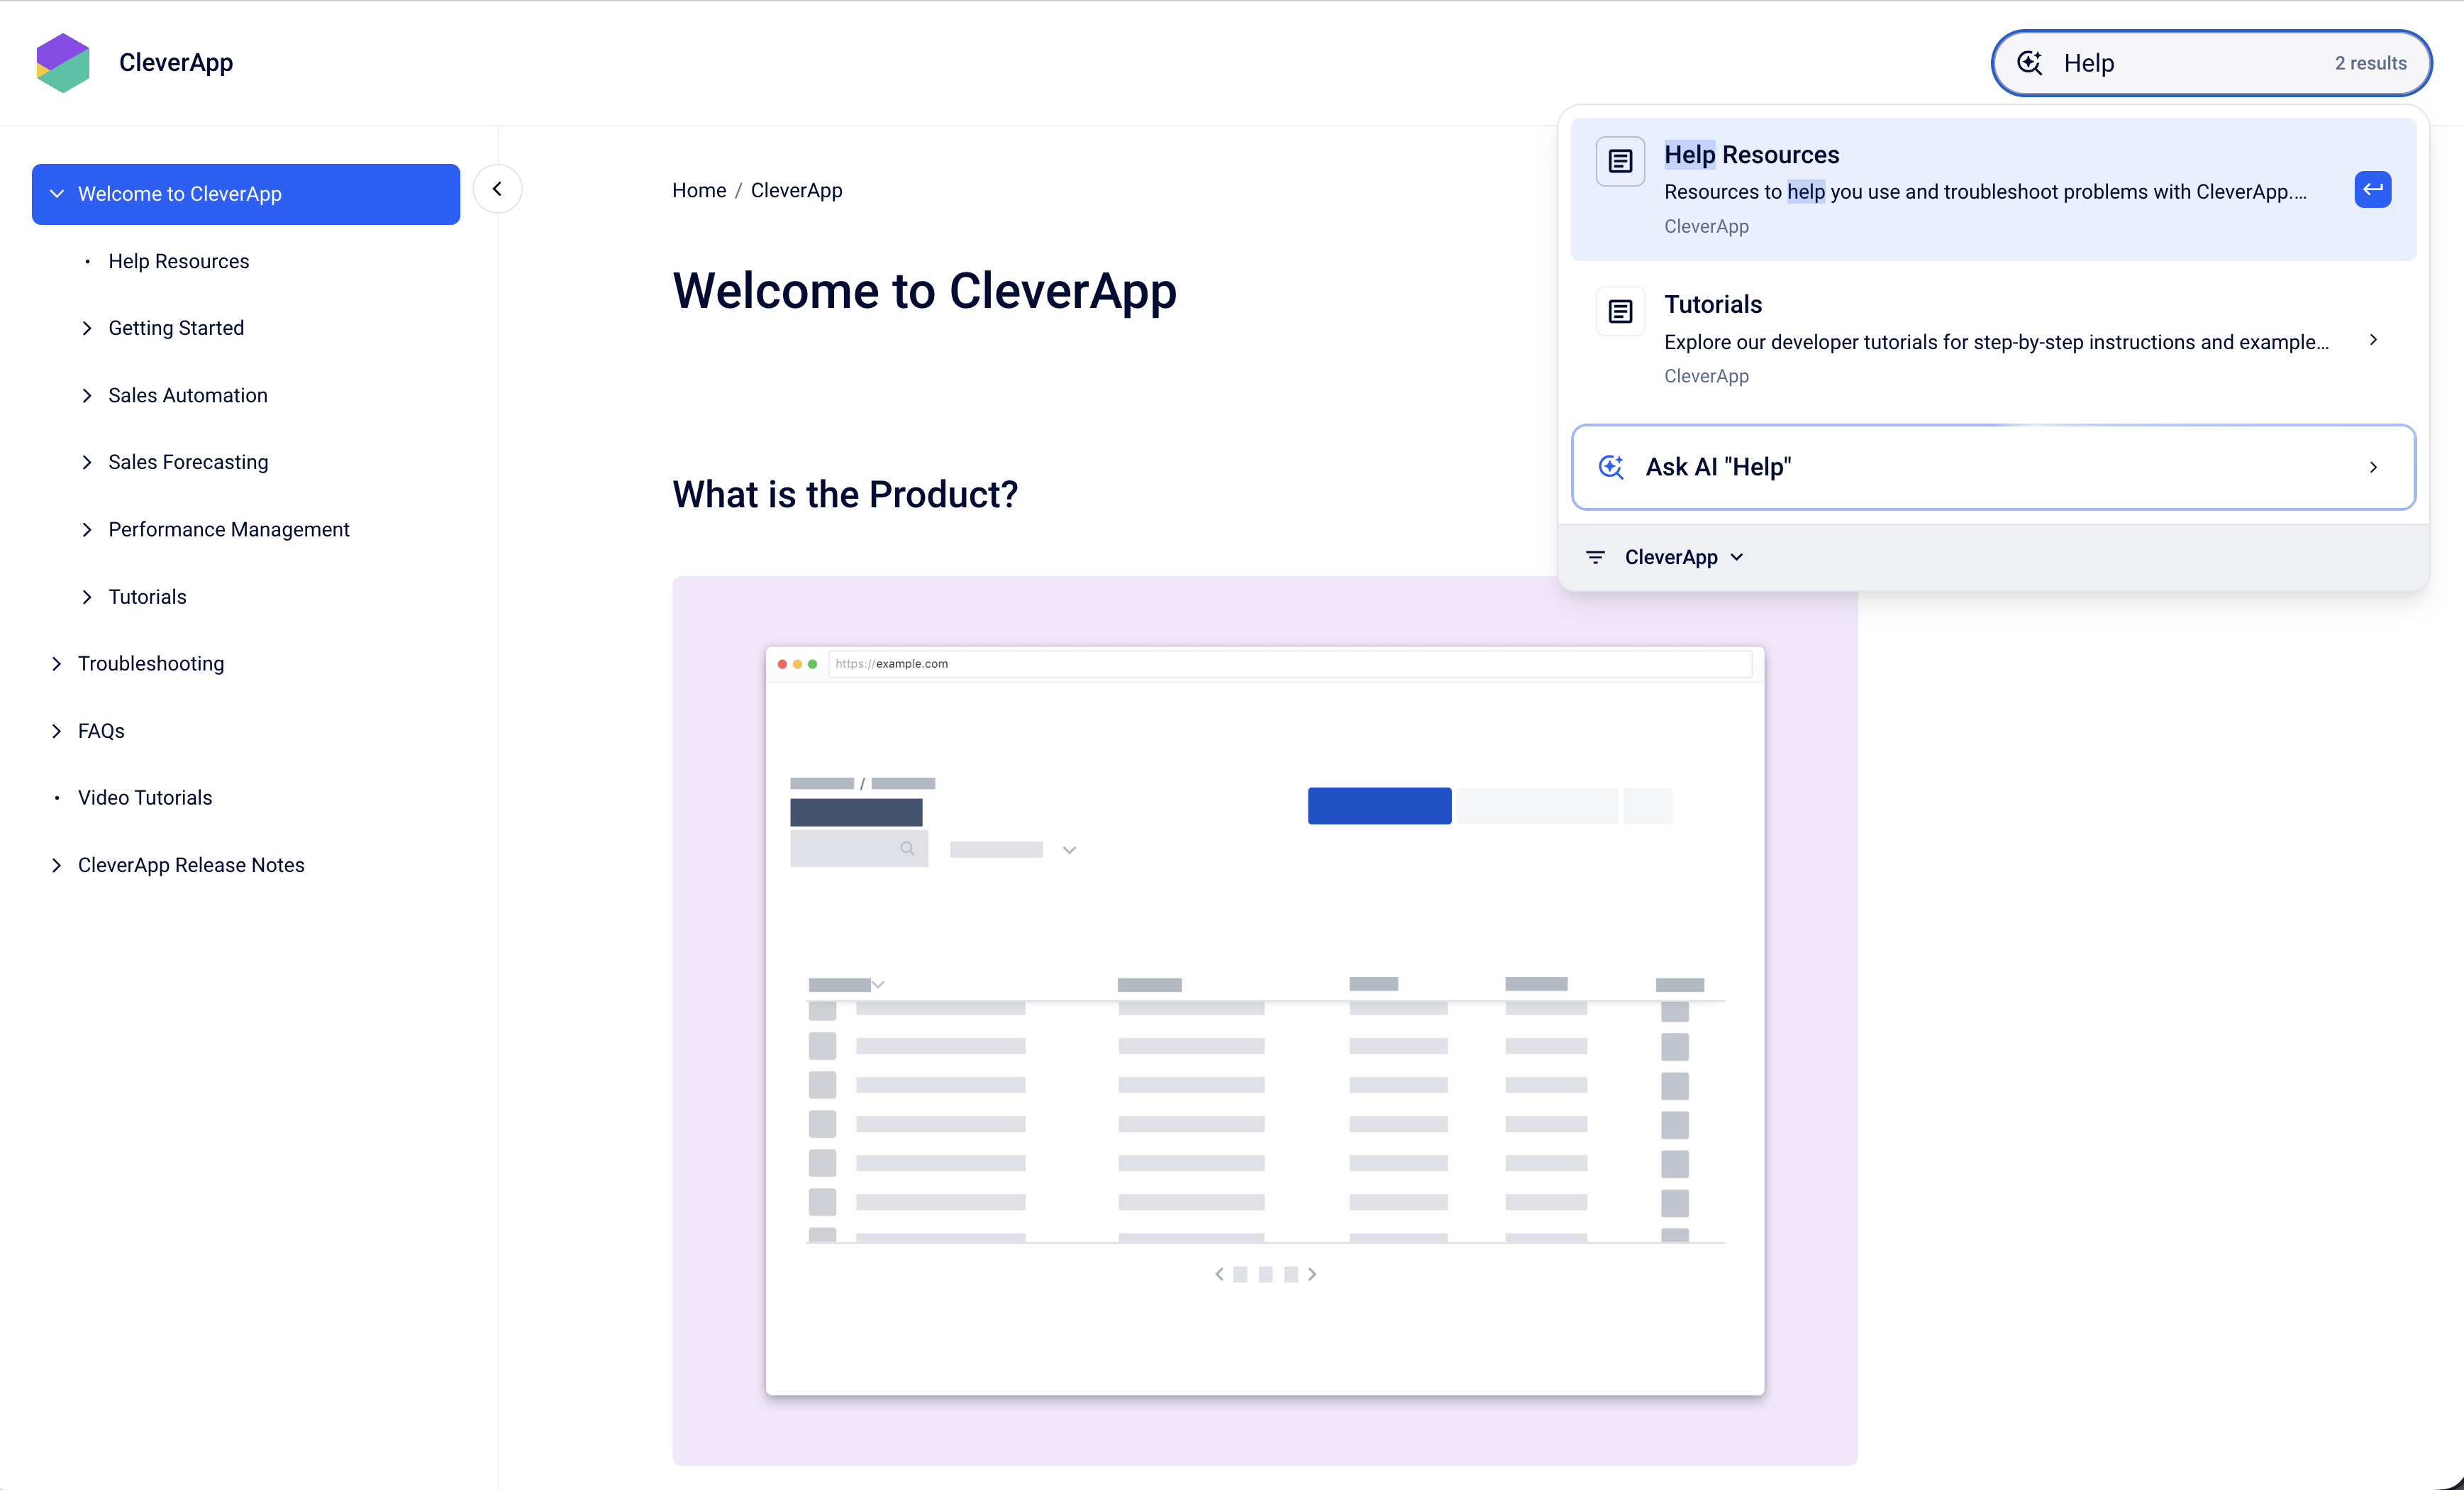This screenshot has height=1490, width=2464.
Task: Click the blue enter-key icon on Help Resources result
Action: click(2372, 189)
